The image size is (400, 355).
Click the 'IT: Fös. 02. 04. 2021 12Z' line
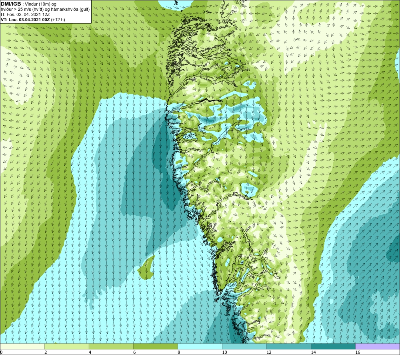pos(25,14)
